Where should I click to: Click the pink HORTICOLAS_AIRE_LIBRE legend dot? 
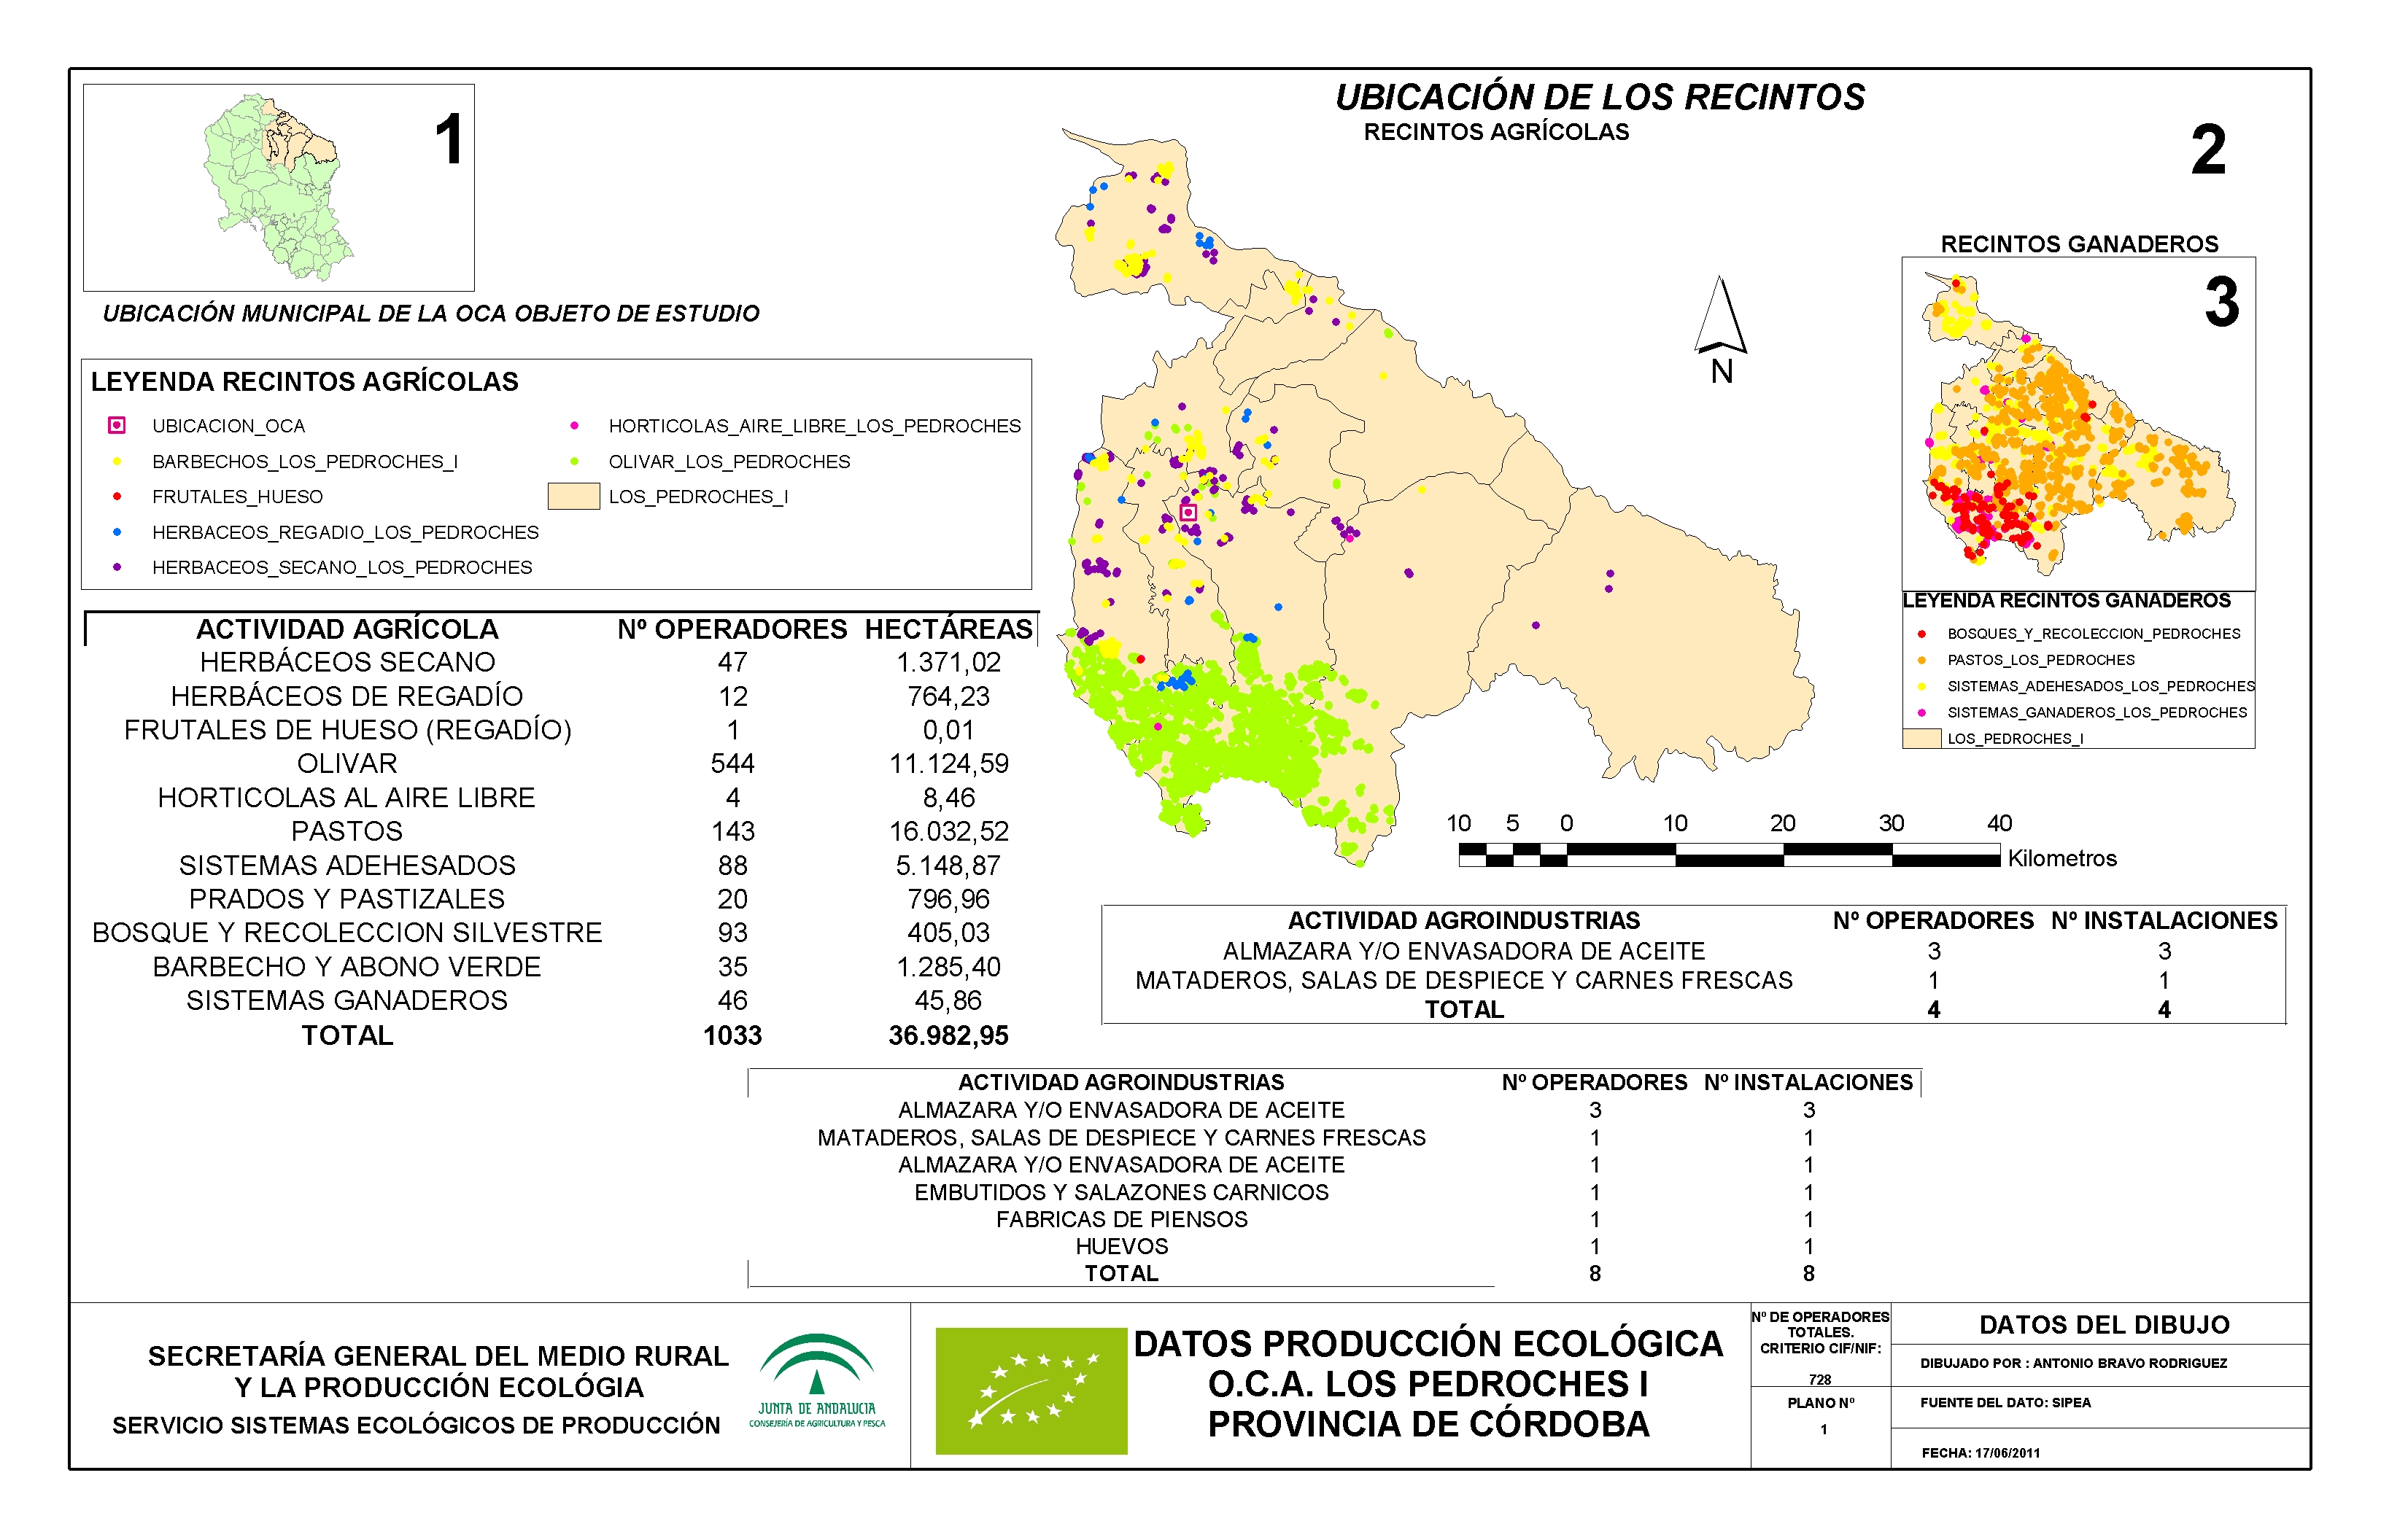(574, 425)
